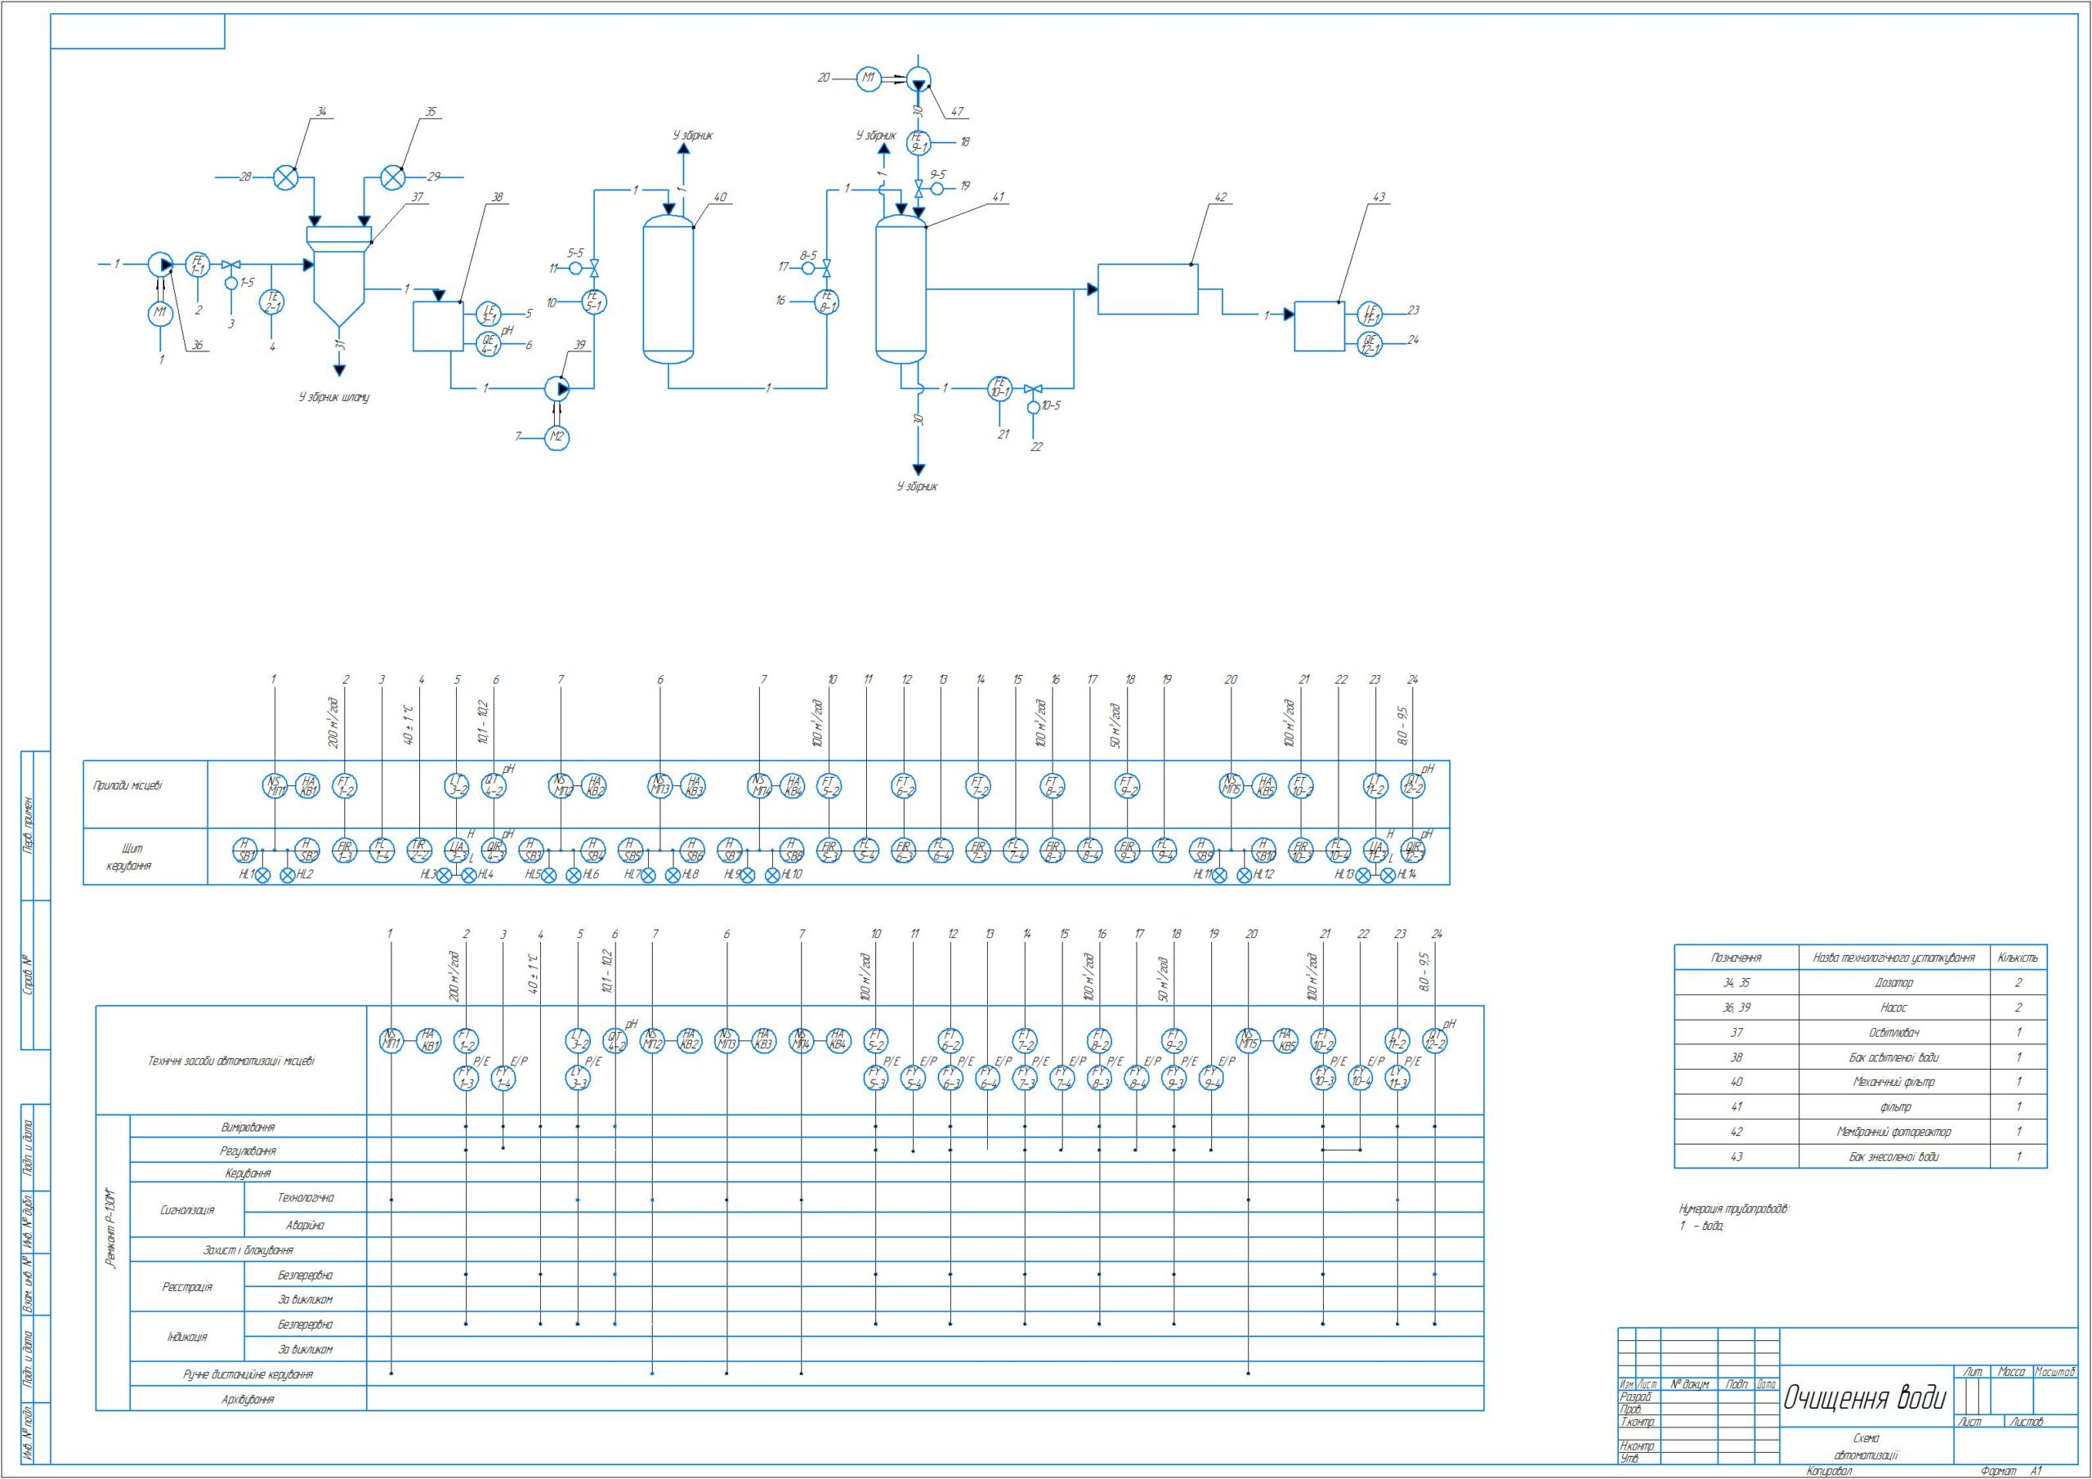
Task: Click the valve marked 5-5
Action: (x=594, y=268)
